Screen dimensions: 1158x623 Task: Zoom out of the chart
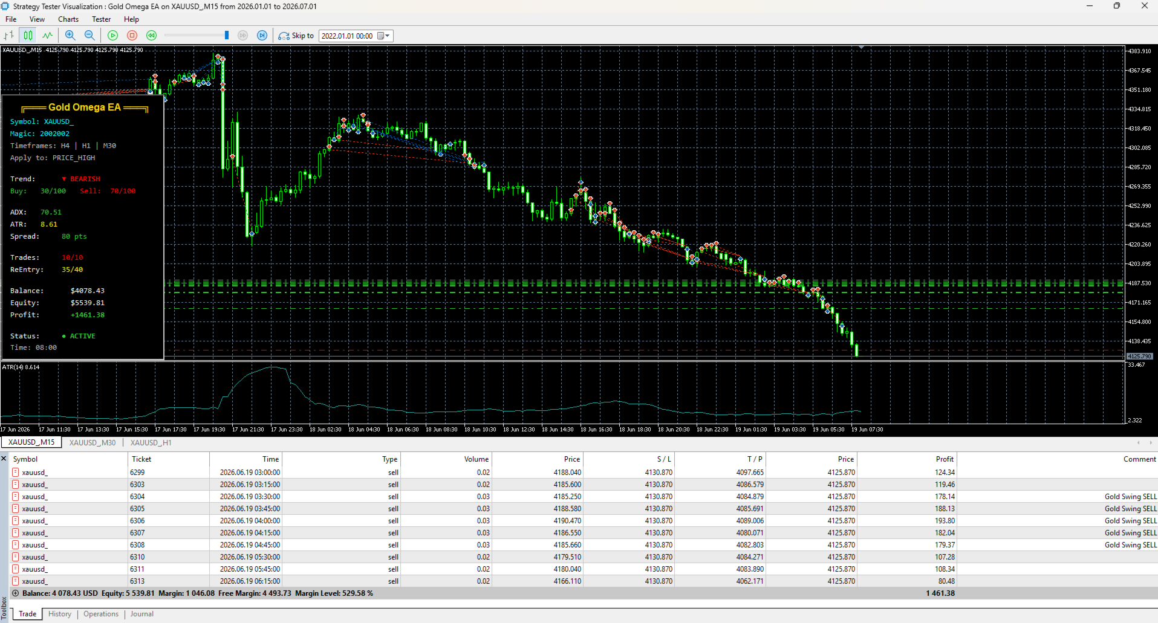89,36
